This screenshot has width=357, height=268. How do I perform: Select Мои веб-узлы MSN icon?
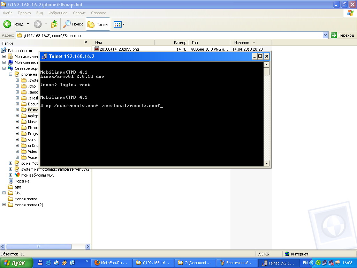[17, 175]
